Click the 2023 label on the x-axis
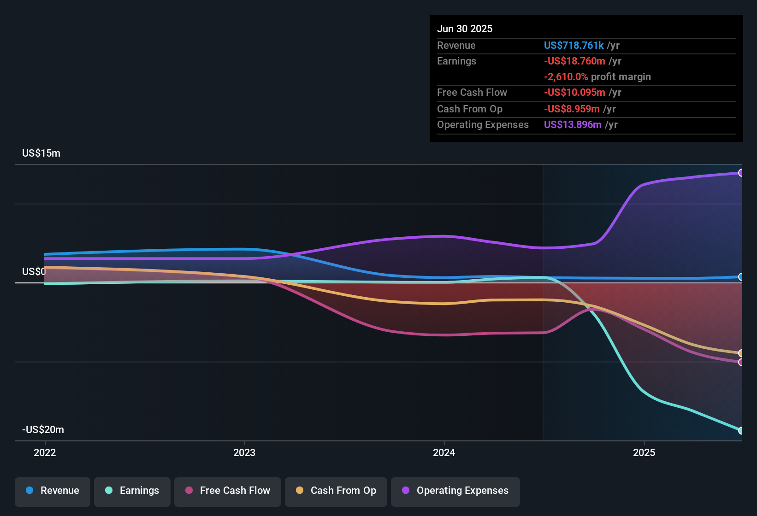The width and height of the screenshot is (757, 516). (x=244, y=452)
